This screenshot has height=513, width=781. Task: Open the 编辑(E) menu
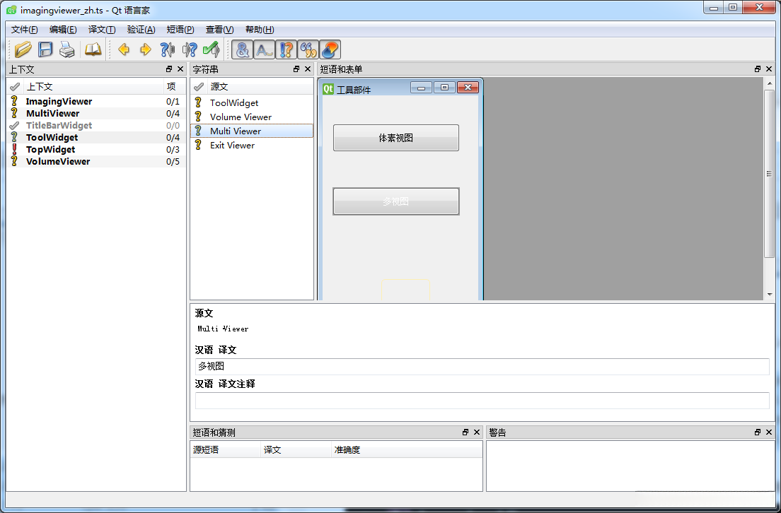point(63,30)
